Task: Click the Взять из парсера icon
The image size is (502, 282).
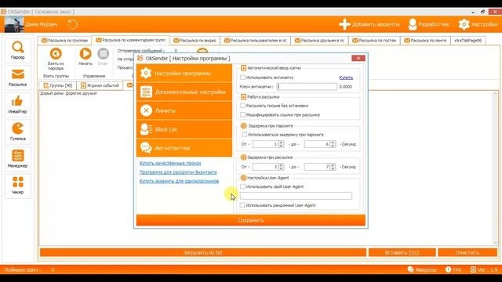Action: 56,54
